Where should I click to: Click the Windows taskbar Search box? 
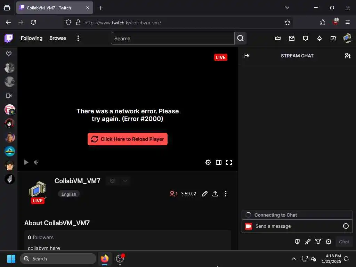(58, 259)
